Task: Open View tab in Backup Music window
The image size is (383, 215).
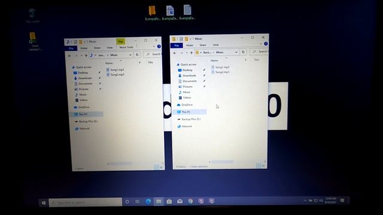Action: tap(215, 45)
